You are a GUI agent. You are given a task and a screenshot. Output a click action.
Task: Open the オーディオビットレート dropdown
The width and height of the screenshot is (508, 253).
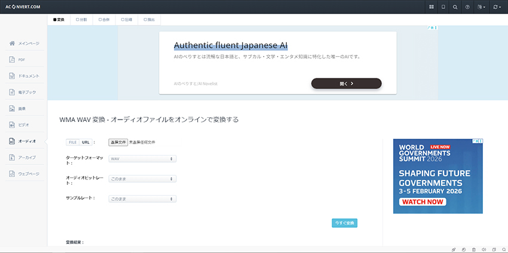pyautogui.click(x=142, y=178)
